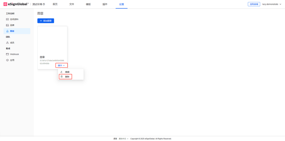Click the pencil icon beside 编辑
Screen dimensions: 285x141
click(62, 72)
